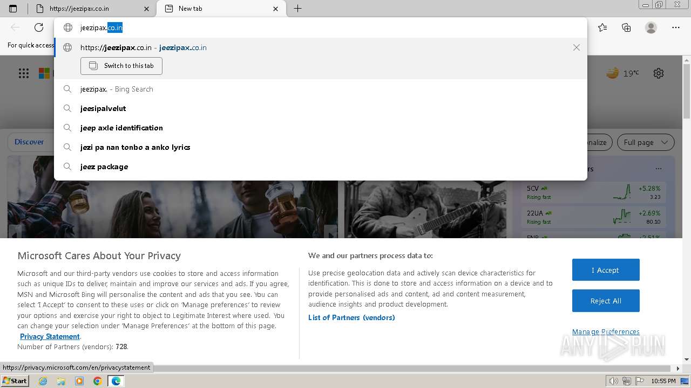
Task: Open the stocks card more options
Action: click(658, 169)
